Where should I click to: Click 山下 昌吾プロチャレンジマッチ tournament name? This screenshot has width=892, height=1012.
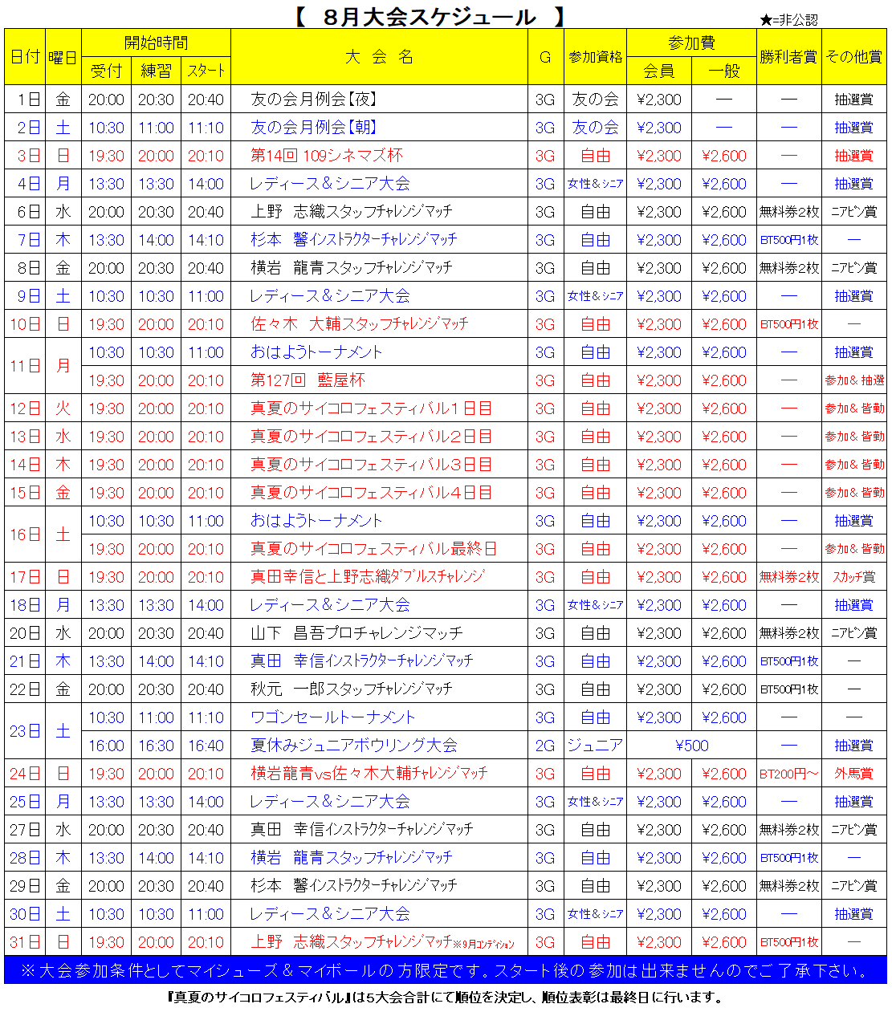(x=356, y=633)
